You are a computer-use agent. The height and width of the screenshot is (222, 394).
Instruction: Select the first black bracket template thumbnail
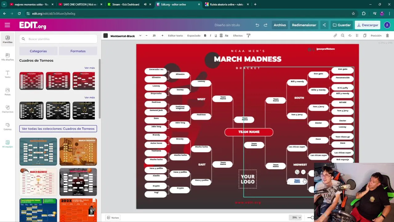[31, 110]
